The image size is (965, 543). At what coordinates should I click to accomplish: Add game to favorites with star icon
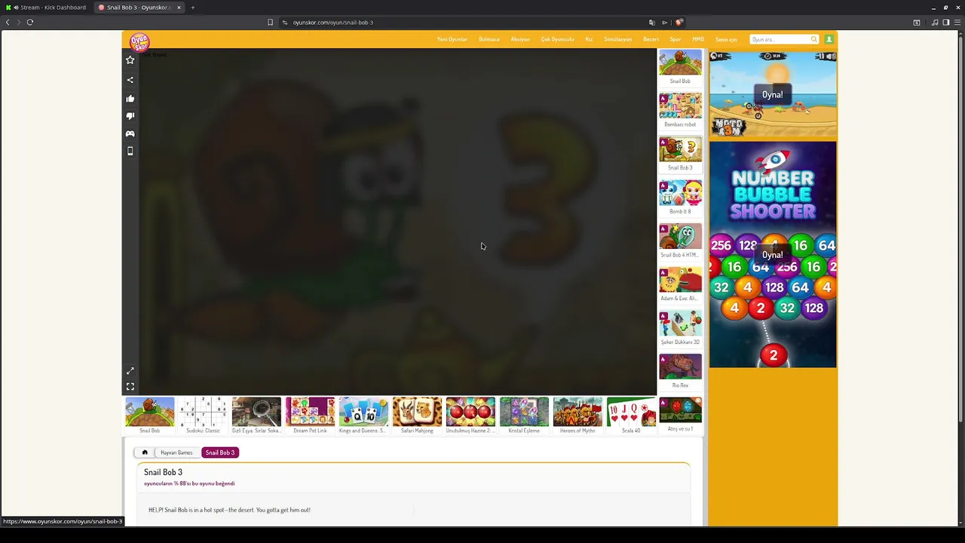coord(130,60)
